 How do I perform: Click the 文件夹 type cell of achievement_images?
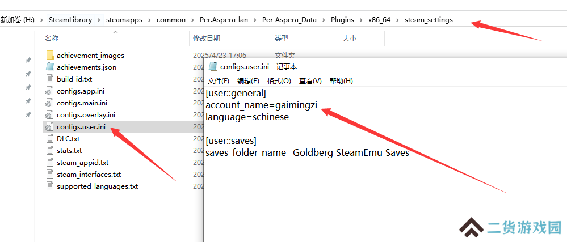[285, 56]
